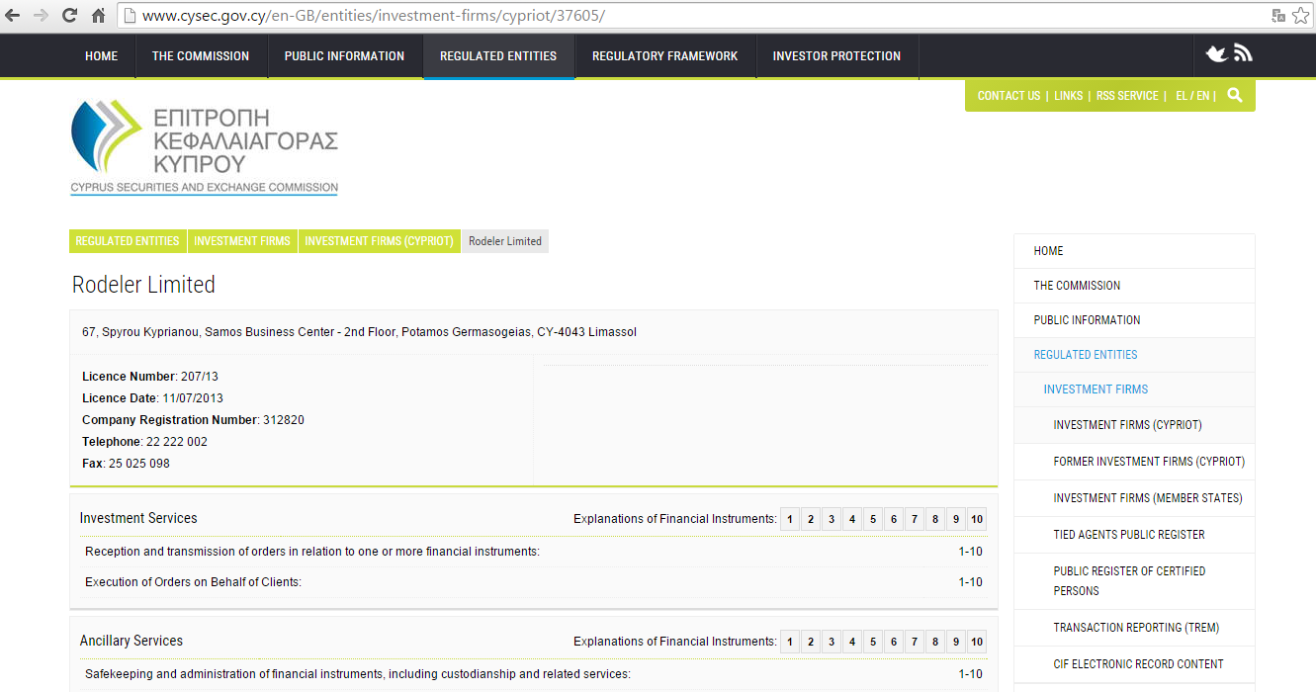Click instrument 8 button in Investment Services
The image size is (1316, 692).
point(935,520)
